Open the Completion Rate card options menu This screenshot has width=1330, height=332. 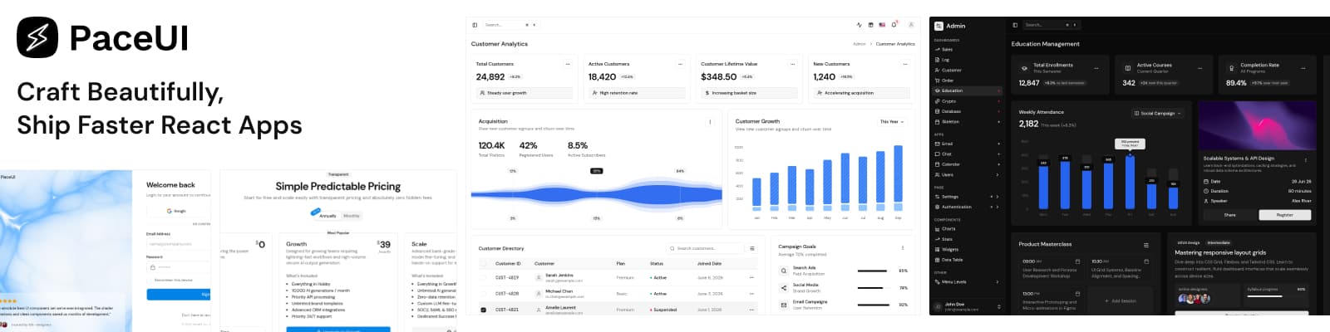click(1304, 68)
